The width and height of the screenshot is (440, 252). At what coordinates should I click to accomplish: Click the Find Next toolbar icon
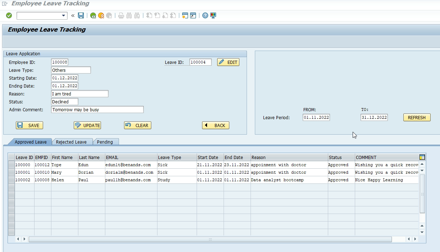pos(136,15)
